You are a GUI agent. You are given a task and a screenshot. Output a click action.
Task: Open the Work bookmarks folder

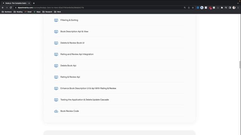point(58,12)
